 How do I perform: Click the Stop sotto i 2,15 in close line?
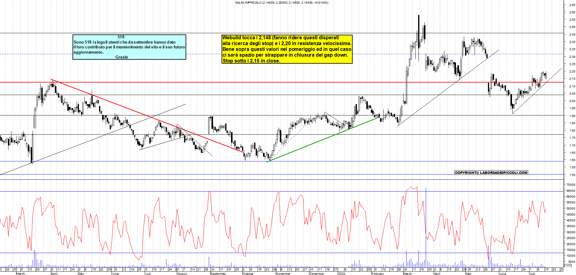tap(251, 61)
